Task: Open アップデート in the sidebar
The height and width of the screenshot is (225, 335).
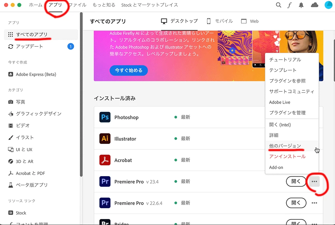Action: [41, 47]
